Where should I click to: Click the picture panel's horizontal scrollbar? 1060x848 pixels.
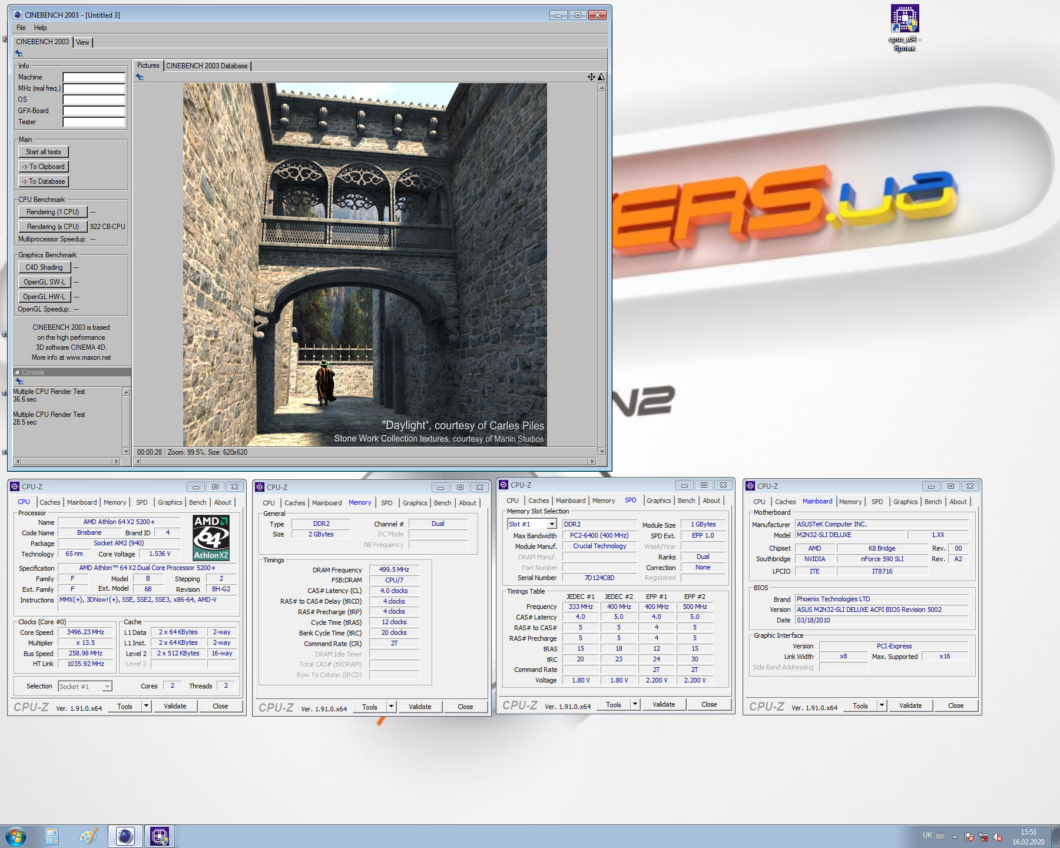(x=365, y=461)
